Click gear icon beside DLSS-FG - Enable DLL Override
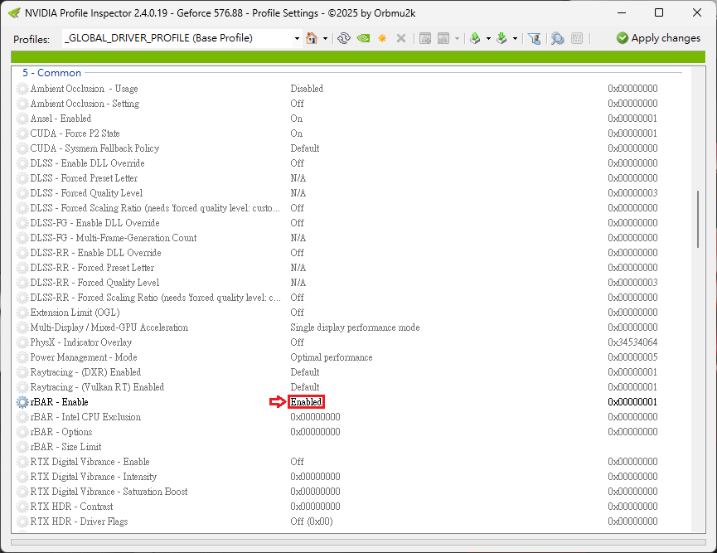 (22, 223)
